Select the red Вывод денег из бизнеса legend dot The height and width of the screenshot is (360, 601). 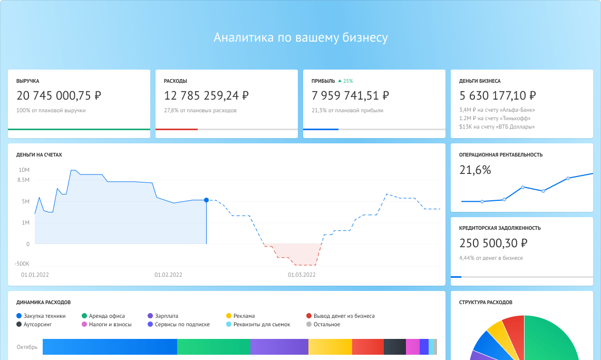click(x=309, y=316)
